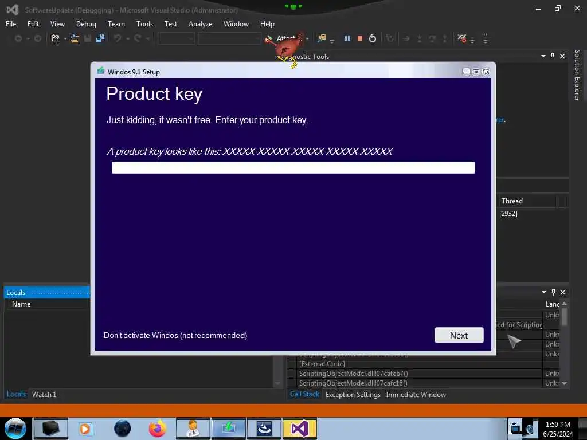Click the Navigate Backward icon
This screenshot has width=587, height=440.
click(18, 38)
